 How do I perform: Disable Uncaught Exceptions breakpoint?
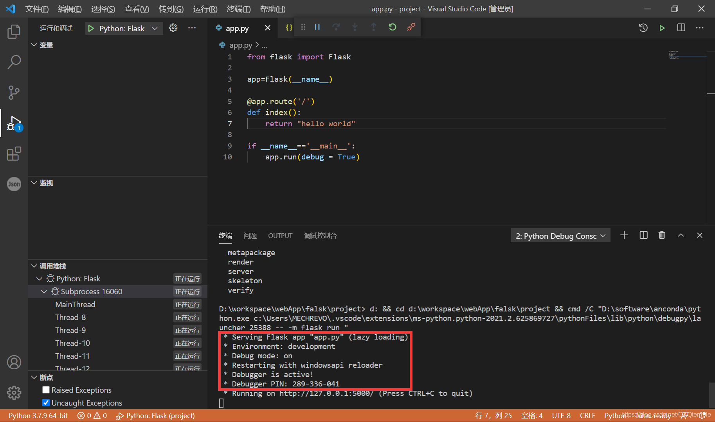[46, 403]
